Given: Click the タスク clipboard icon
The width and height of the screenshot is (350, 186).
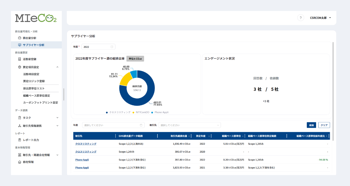Looking at the screenshot, I should click(19, 118).
